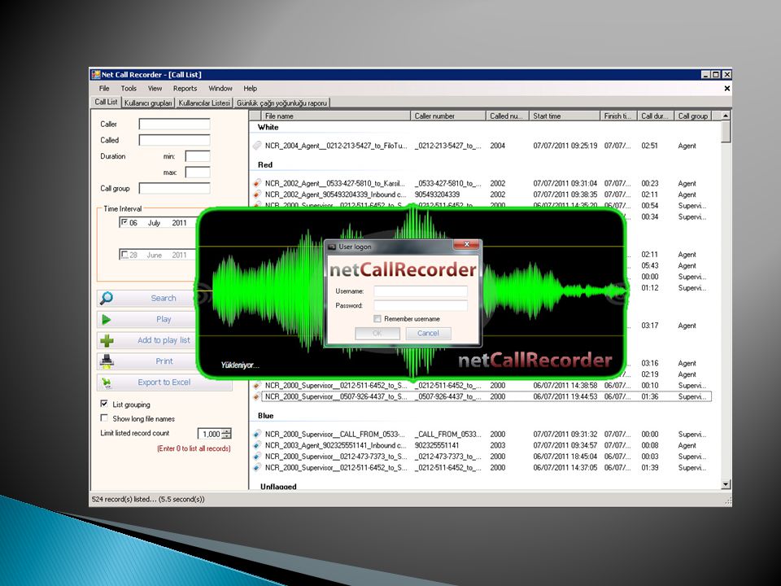This screenshot has height=586, width=781.
Task: Click blue flag icon of NCR_2003_Agent_902325551141 row
Action: (x=257, y=445)
